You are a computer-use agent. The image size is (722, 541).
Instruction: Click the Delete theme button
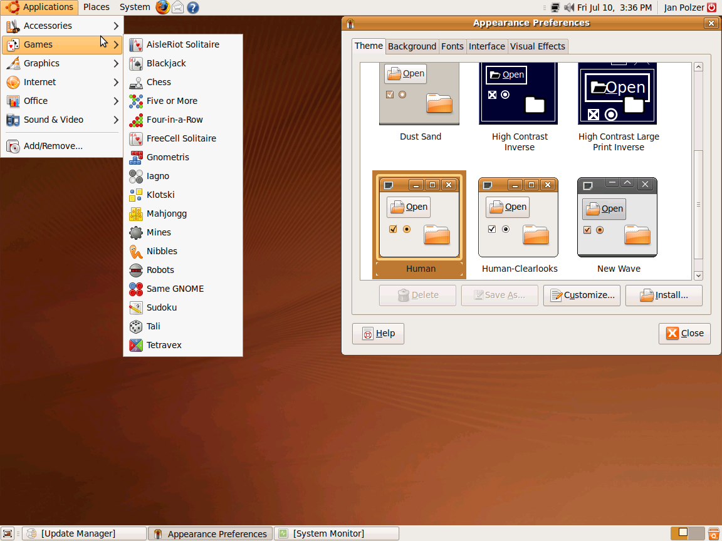[x=417, y=296]
